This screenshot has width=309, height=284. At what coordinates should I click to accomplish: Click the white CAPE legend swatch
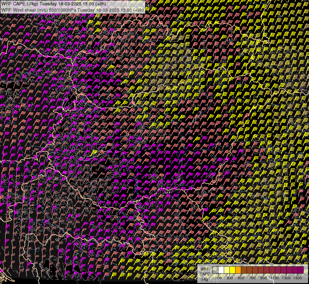pyautogui.click(x=221, y=270)
